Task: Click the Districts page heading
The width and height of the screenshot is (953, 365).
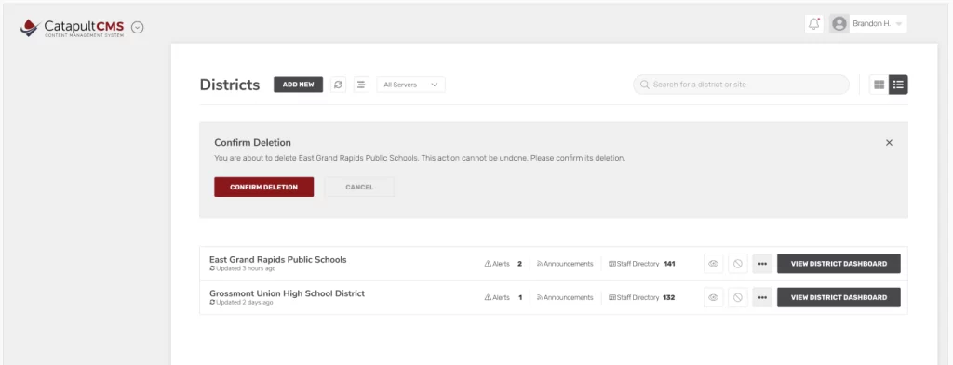Action: (x=230, y=85)
